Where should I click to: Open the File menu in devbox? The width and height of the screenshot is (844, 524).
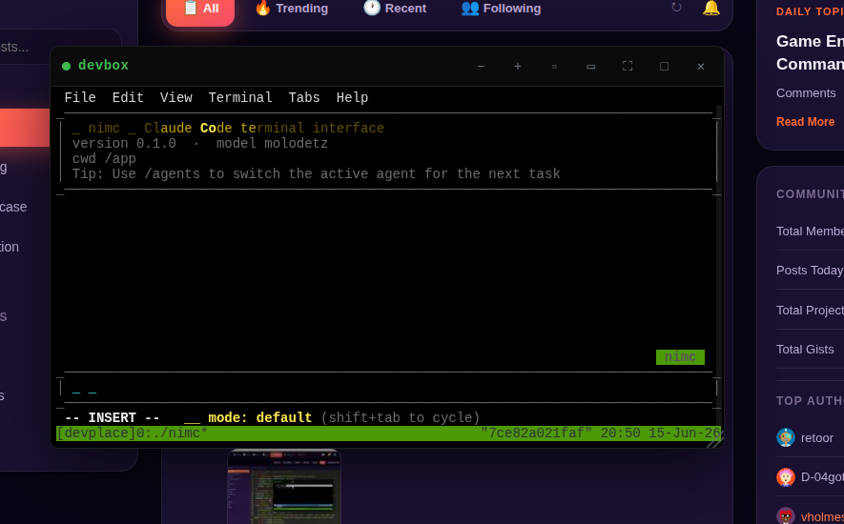click(80, 97)
